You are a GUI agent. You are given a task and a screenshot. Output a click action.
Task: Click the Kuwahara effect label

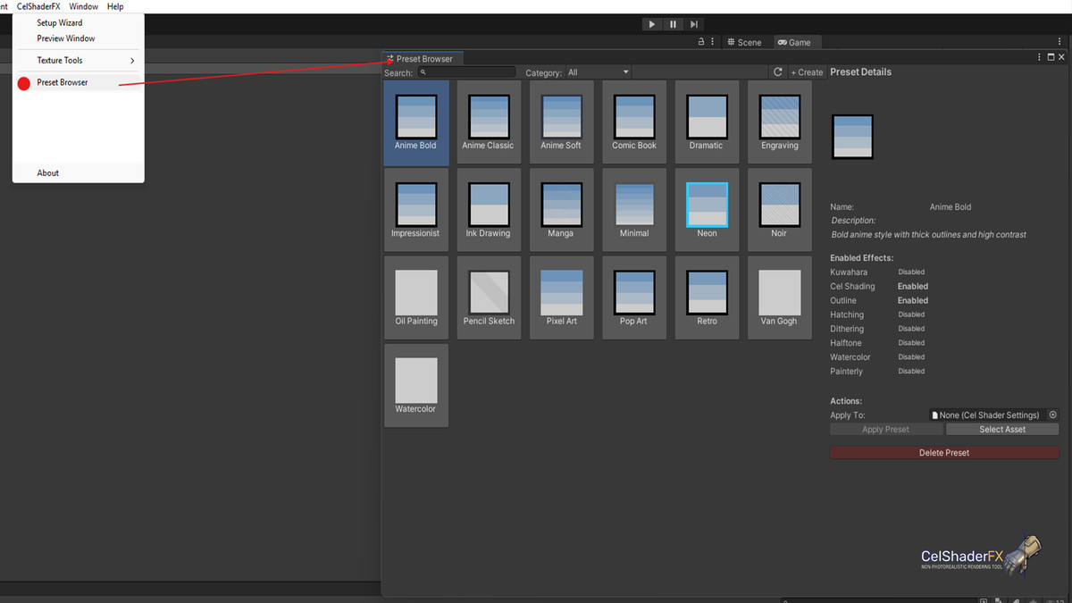pyautogui.click(x=849, y=272)
